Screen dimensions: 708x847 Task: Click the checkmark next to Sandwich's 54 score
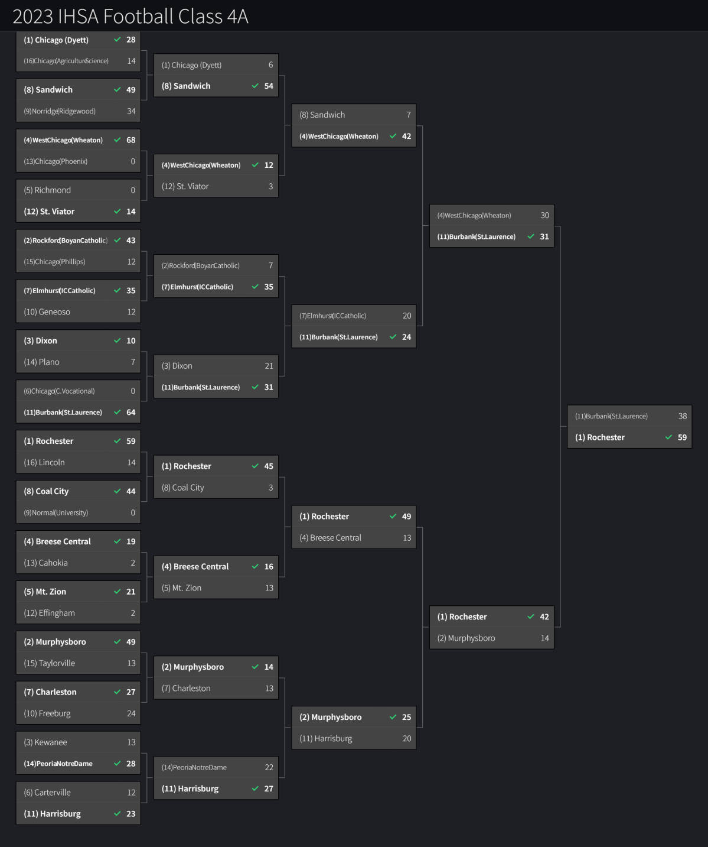[255, 86]
